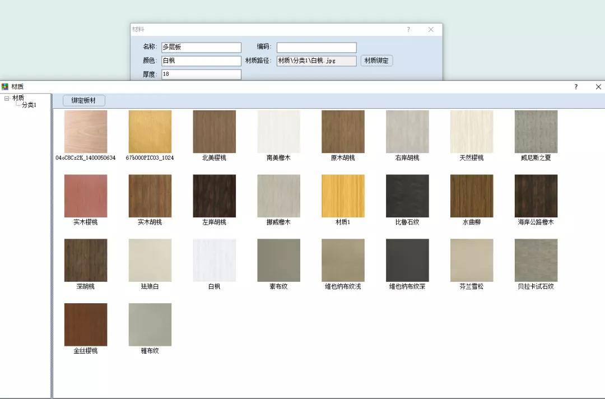Pick the 雅布纹 material swatch
This screenshot has height=399, width=605.
click(x=150, y=324)
